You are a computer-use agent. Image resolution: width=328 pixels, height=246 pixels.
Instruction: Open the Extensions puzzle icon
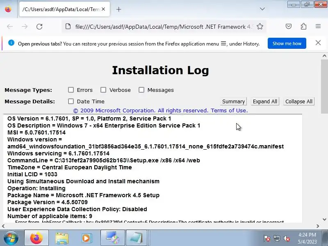tap(303, 26)
